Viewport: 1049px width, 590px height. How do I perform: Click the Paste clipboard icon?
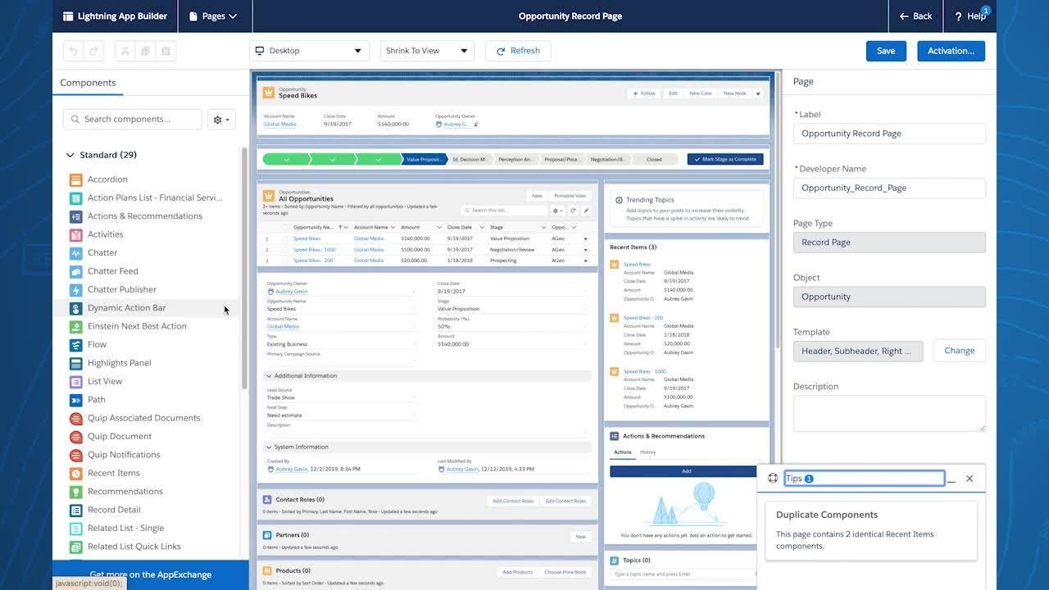point(166,51)
